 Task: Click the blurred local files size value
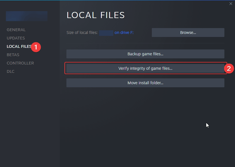(x=106, y=33)
